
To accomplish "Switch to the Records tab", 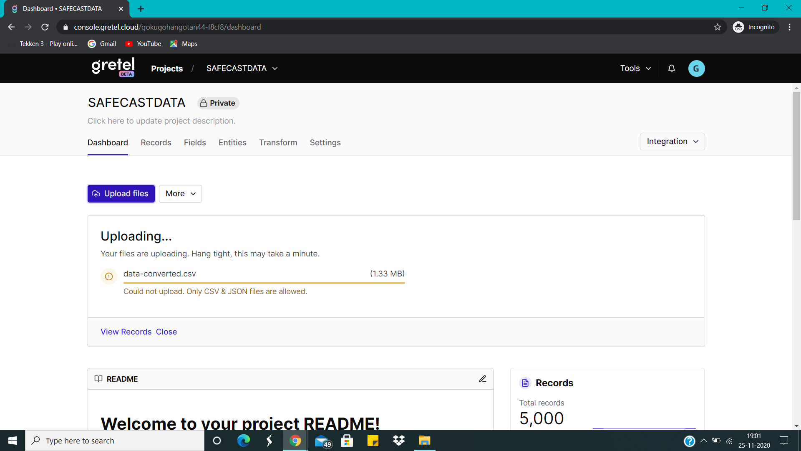I will tap(156, 143).
